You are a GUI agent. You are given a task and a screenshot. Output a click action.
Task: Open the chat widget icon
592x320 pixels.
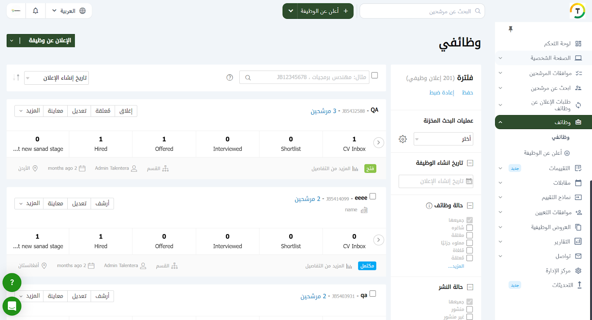coord(12,306)
